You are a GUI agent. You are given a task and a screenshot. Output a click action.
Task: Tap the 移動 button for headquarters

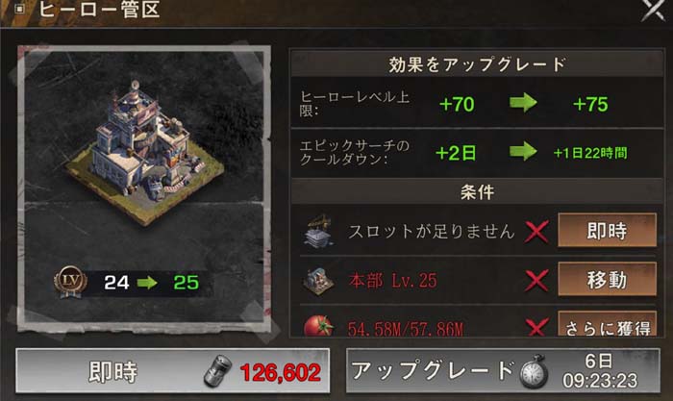pyautogui.click(x=607, y=280)
